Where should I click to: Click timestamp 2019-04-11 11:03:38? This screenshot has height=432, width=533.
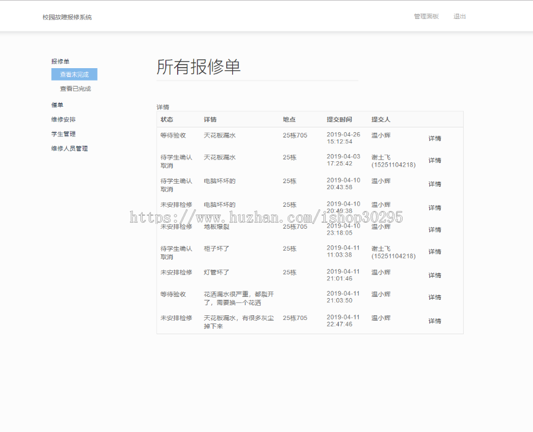[x=343, y=251]
